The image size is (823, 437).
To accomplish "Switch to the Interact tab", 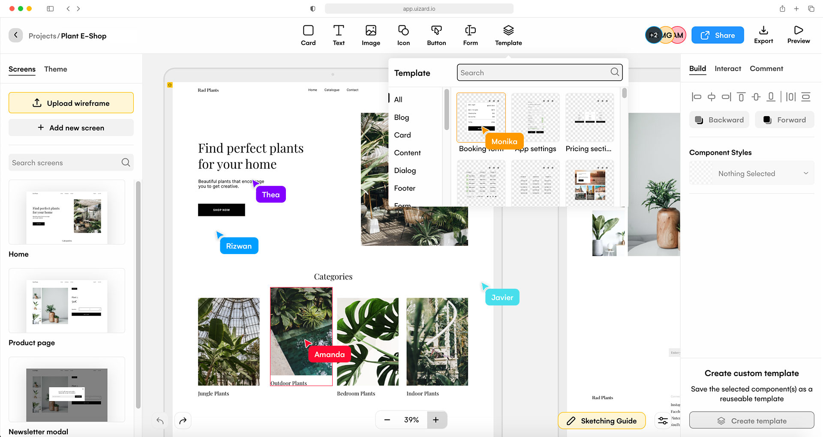I will pos(728,69).
